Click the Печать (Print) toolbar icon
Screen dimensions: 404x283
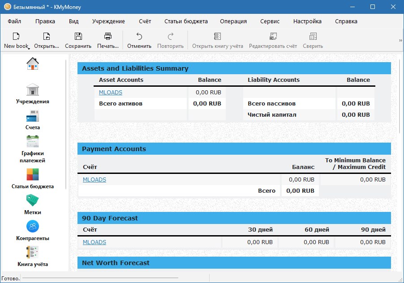(x=107, y=40)
